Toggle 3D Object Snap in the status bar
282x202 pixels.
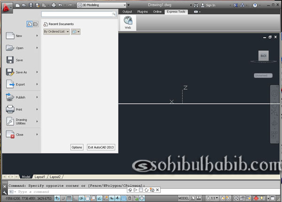[94, 198]
